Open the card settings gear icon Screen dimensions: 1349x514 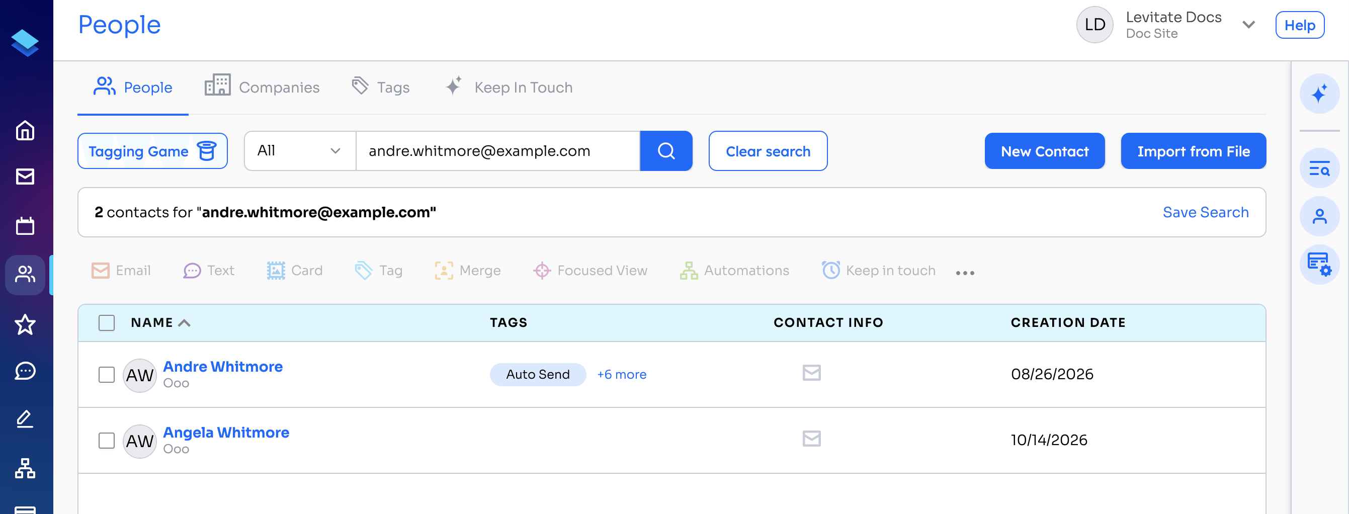[x=1319, y=265]
